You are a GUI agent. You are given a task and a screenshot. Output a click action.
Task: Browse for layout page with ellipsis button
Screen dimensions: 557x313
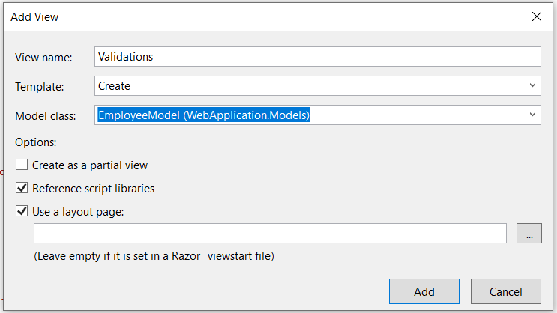tap(529, 233)
